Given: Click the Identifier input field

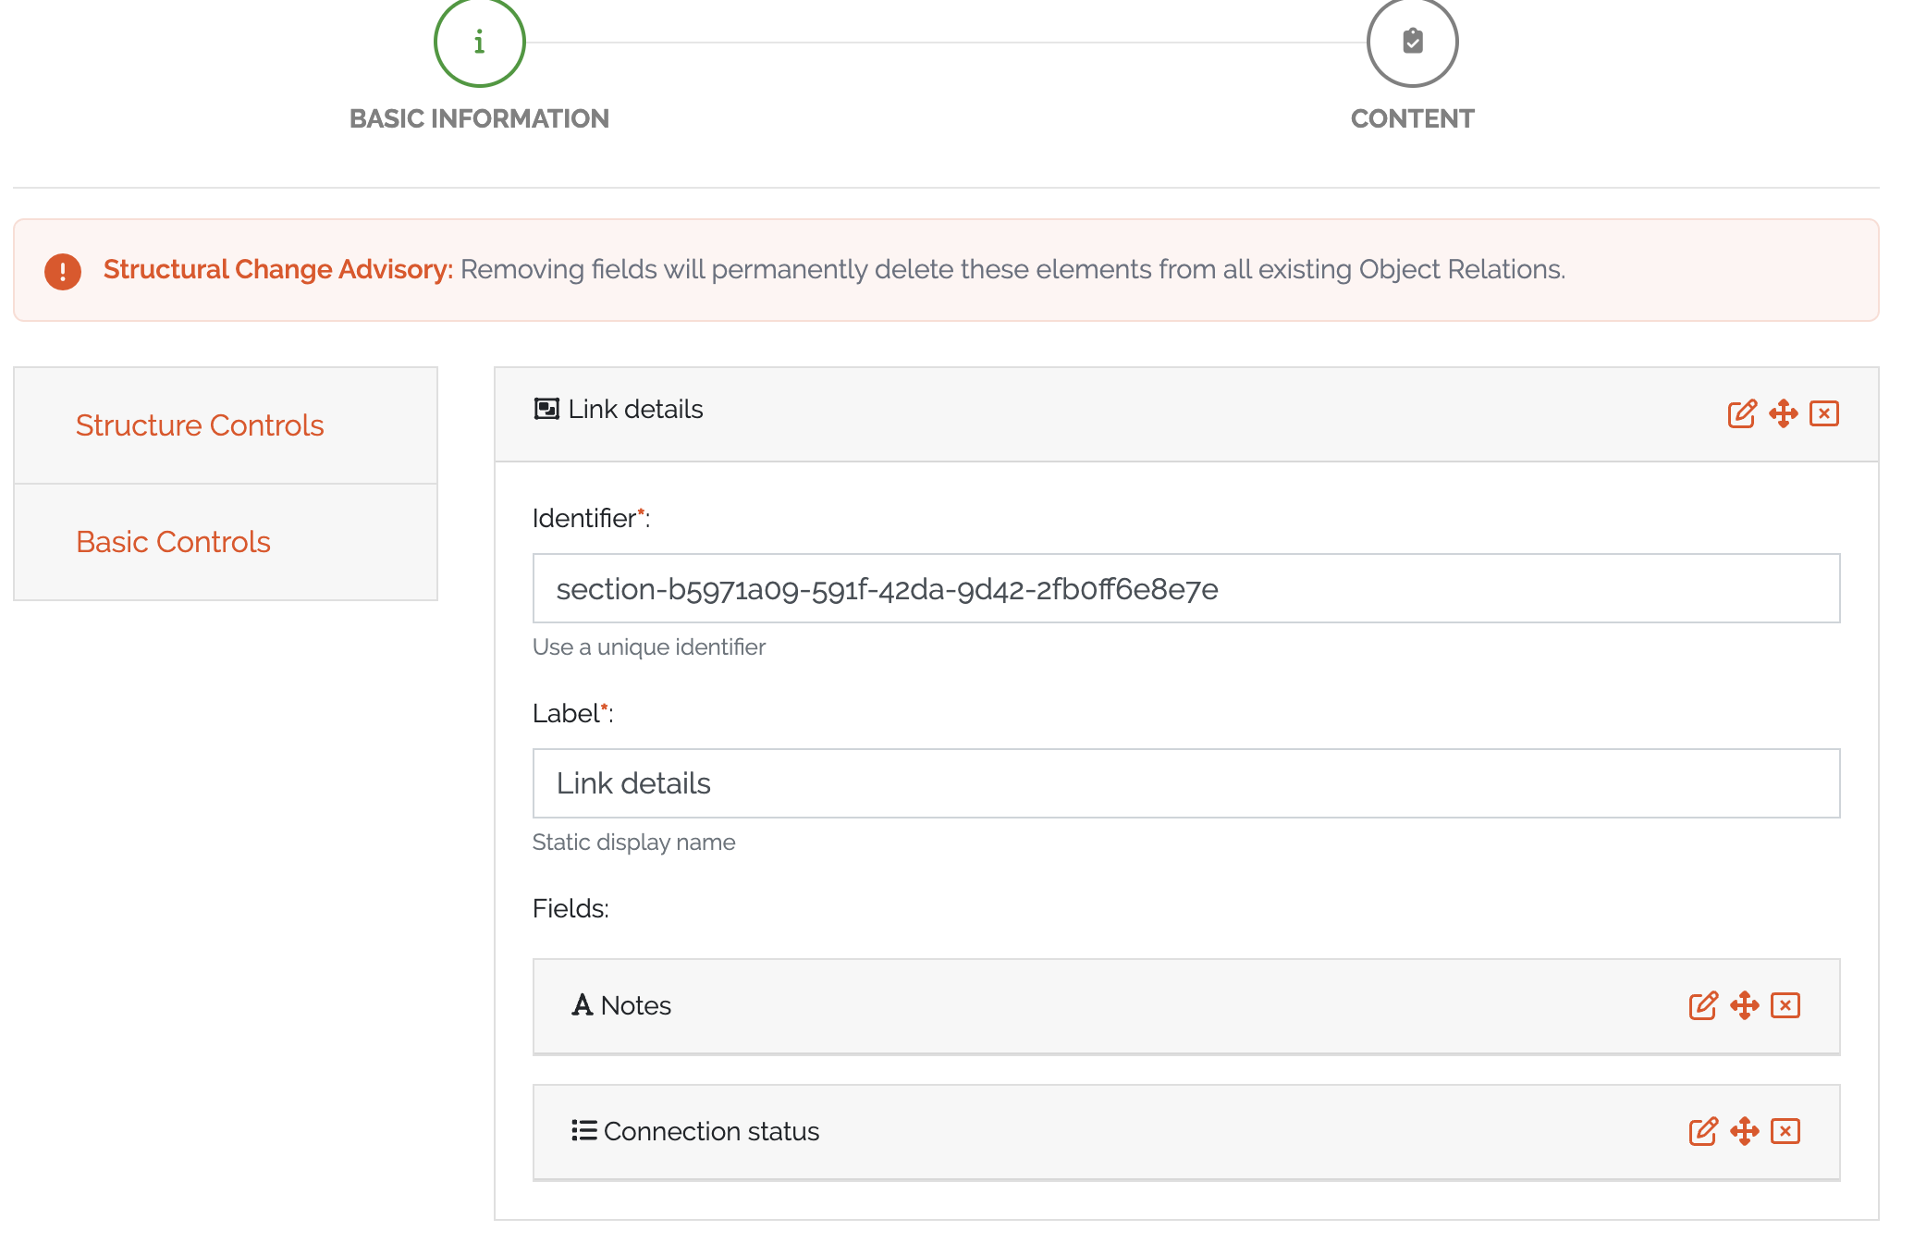Looking at the screenshot, I should click(1185, 589).
